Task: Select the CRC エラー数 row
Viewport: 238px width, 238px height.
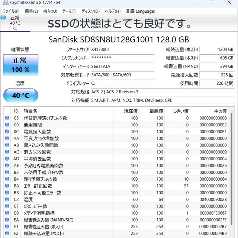Action: (x=116, y=206)
